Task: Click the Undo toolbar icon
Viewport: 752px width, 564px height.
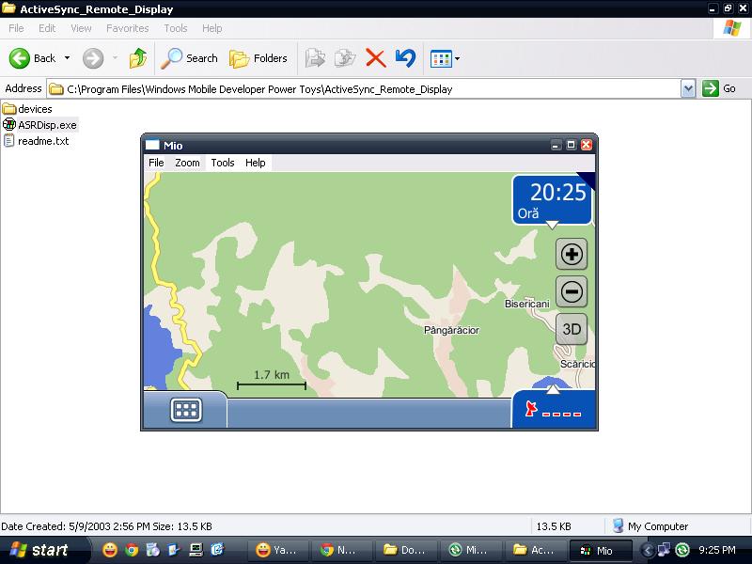Action: click(405, 58)
